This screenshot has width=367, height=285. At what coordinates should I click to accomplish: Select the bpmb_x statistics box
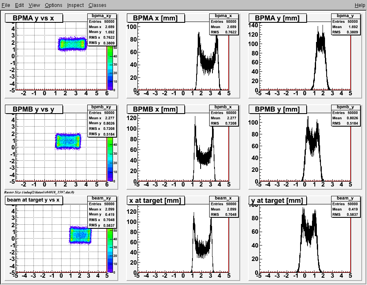pos(224,115)
